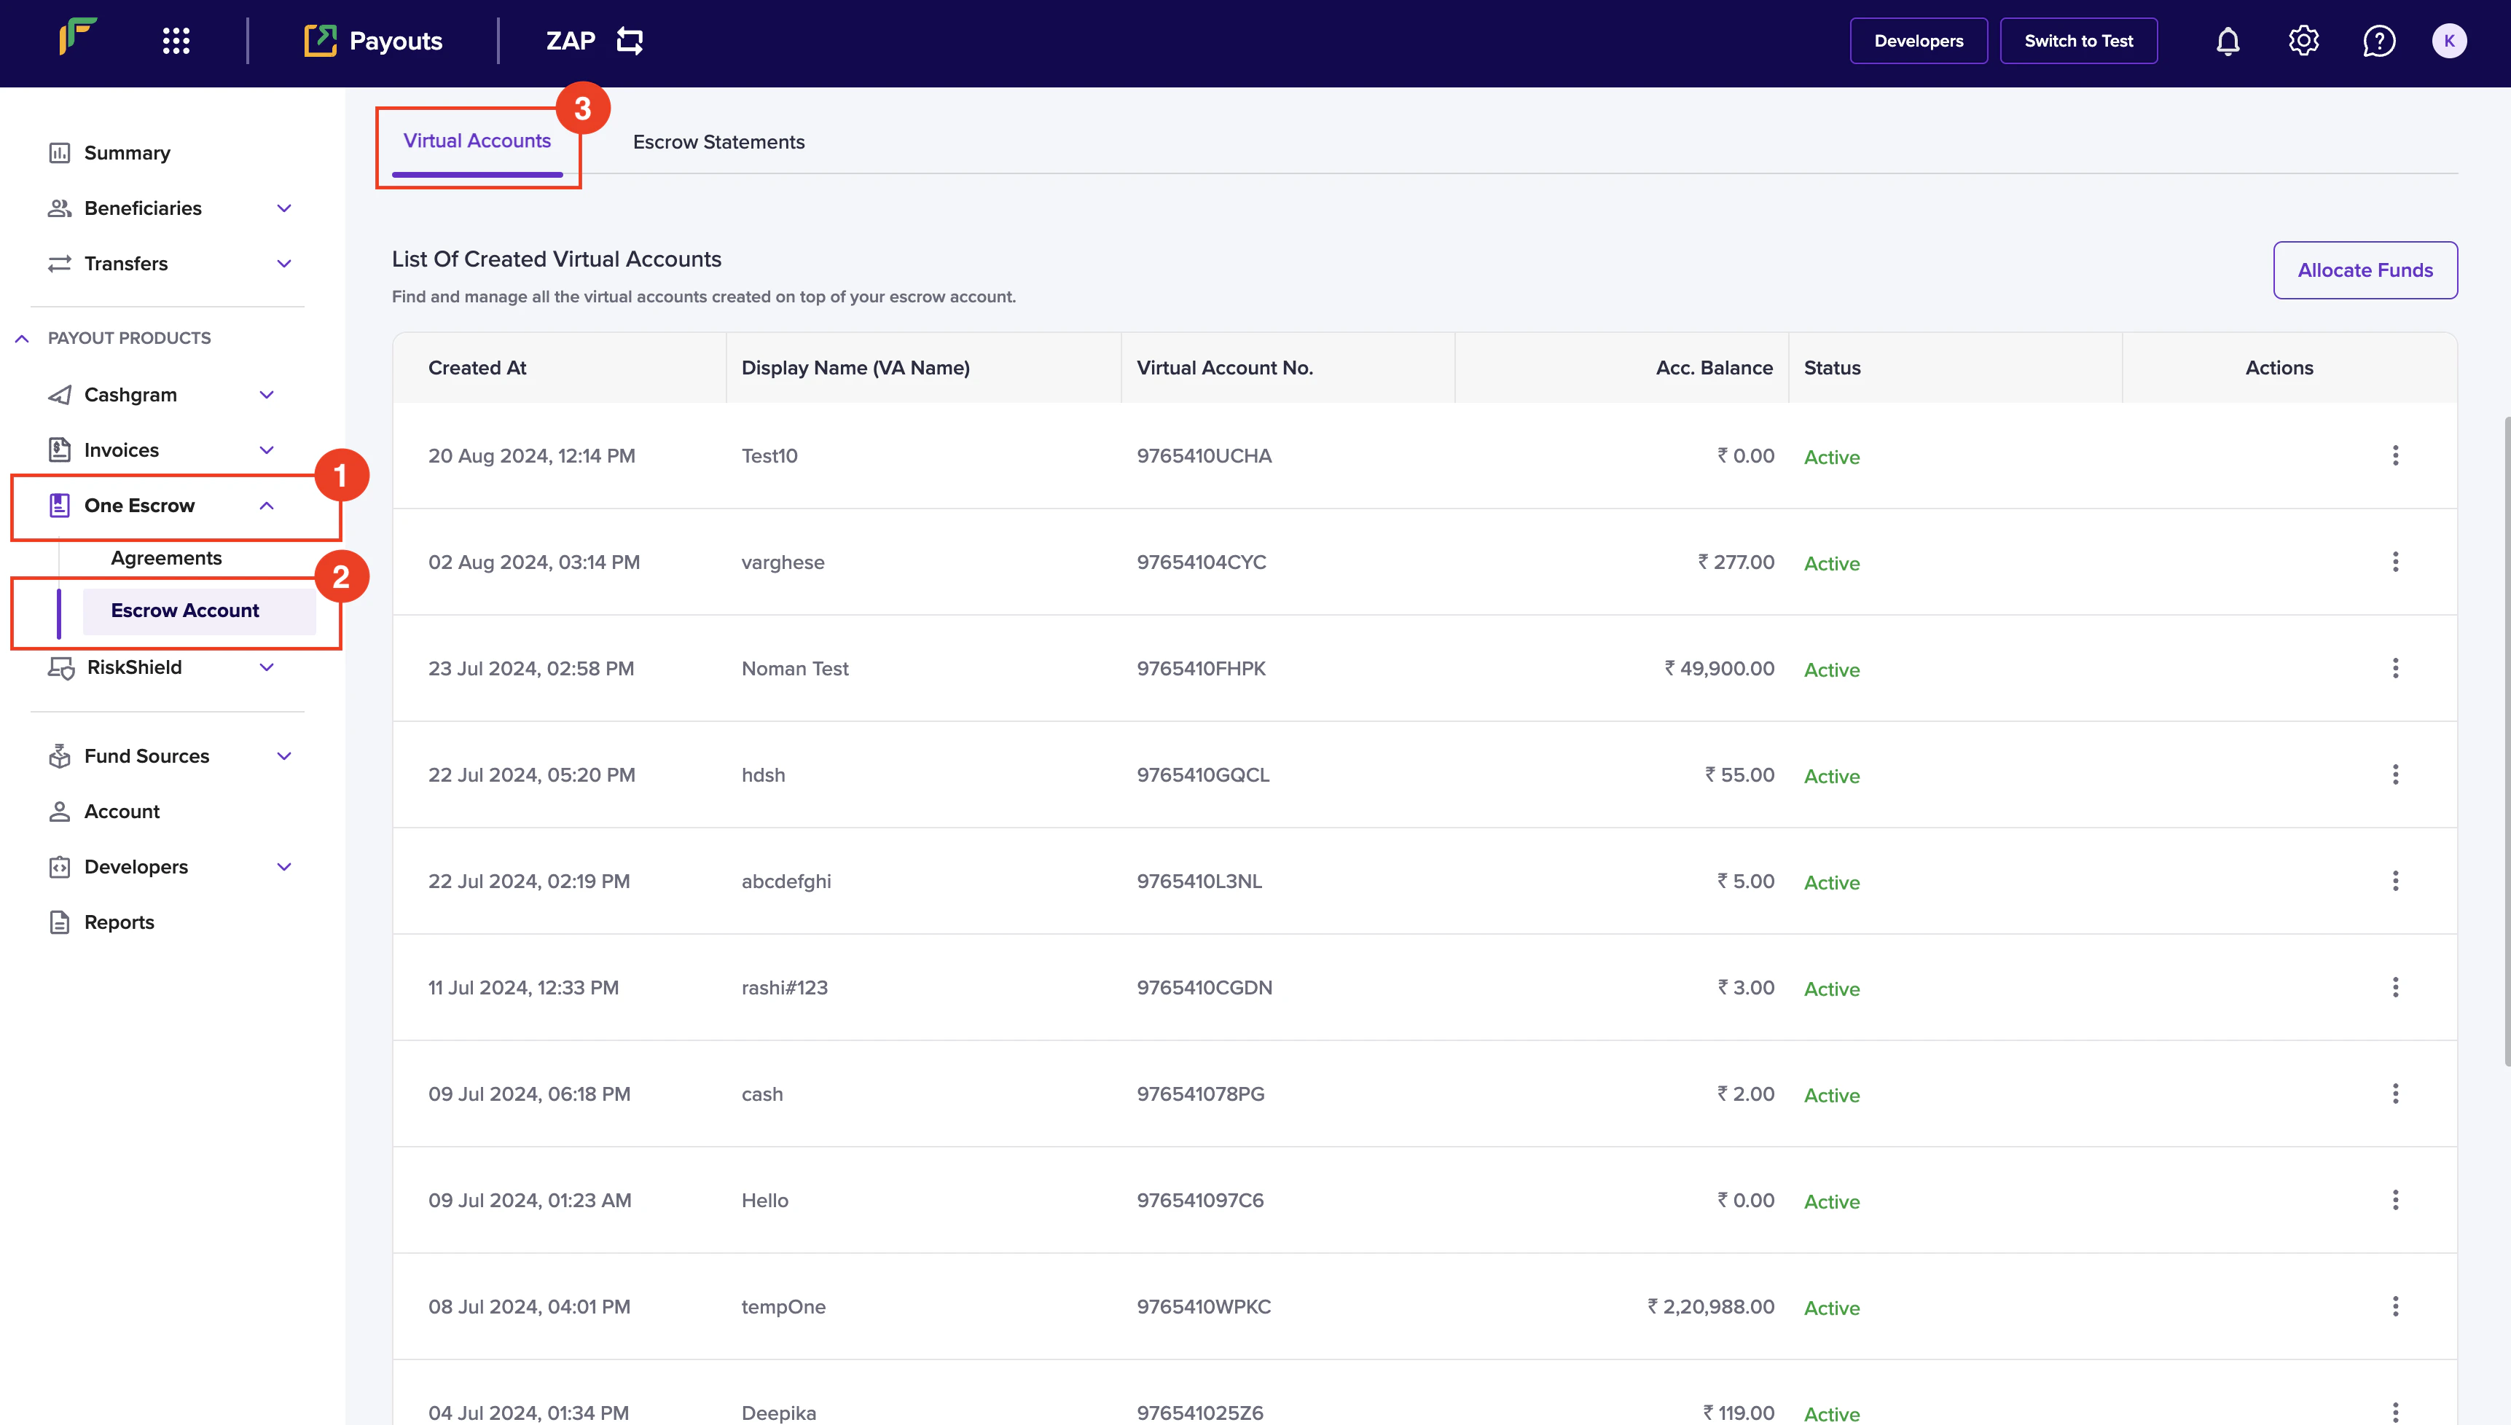Screen dimensions: 2511x1425
Task: Click the ZAP switch arrows icon
Action: pos(630,41)
